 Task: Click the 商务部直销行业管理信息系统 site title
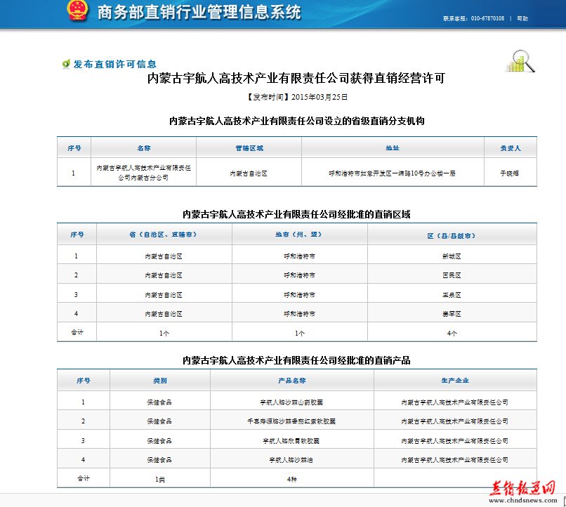click(199, 12)
